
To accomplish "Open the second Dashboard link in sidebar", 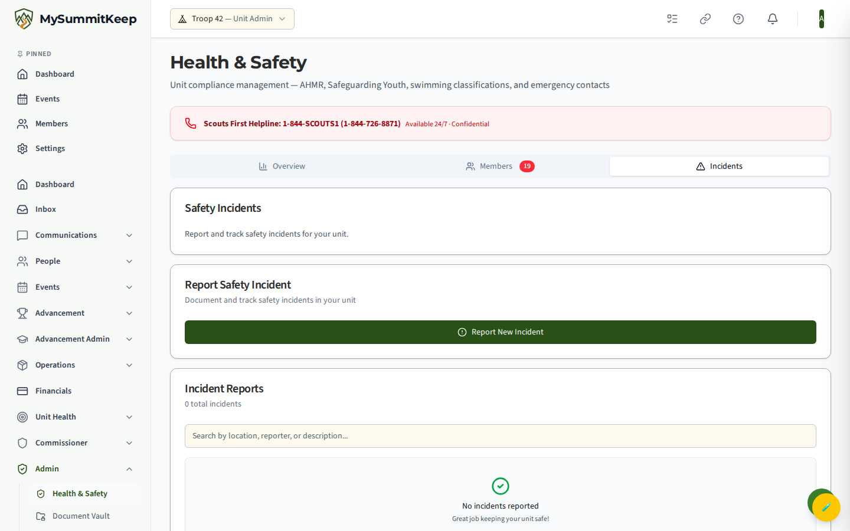I will tap(76, 185).
